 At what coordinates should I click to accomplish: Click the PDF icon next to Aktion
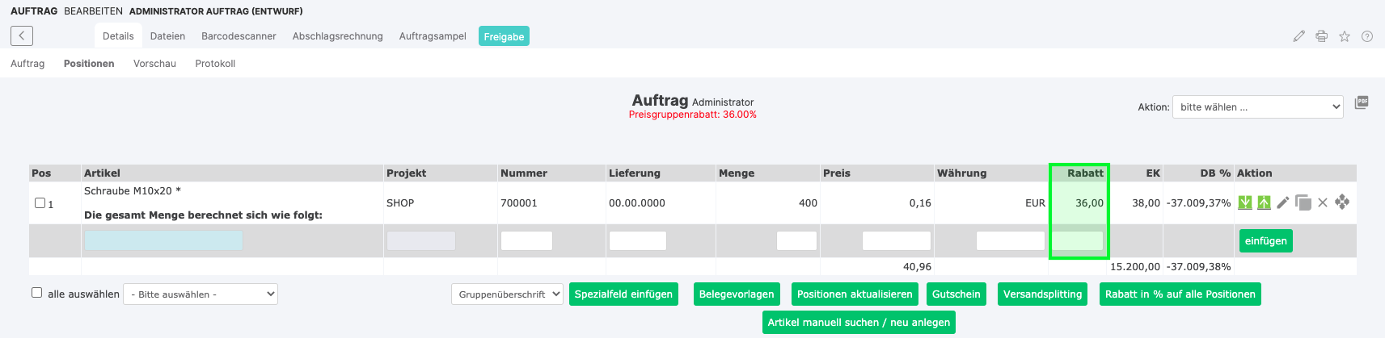click(x=1362, y=102)
